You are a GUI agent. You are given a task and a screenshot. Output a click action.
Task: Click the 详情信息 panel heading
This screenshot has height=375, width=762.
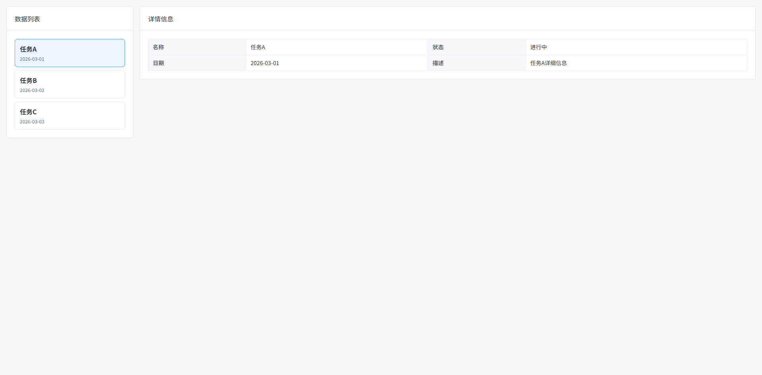coord(161,19)
